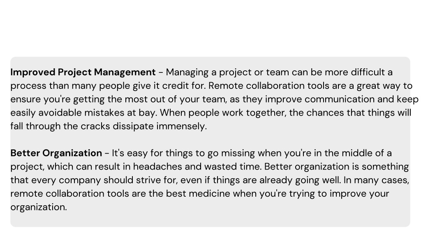The image size is (421, 237).
Task: Click the word 'together' in first paragraph
Action: point(266,113)
